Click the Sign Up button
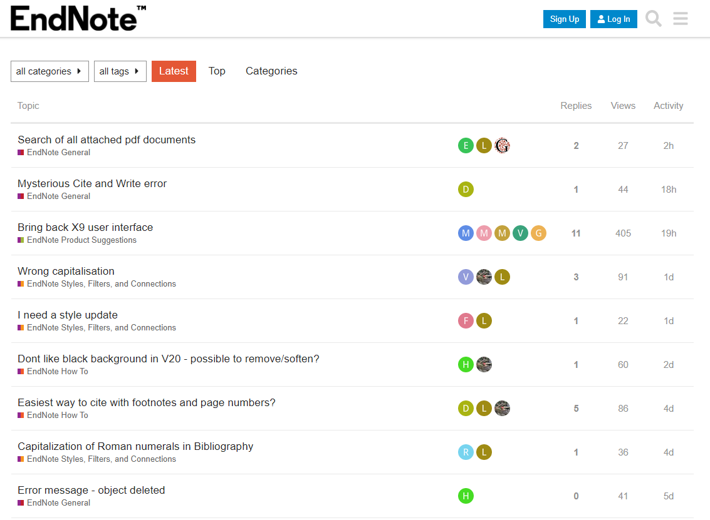 (564, 19)
